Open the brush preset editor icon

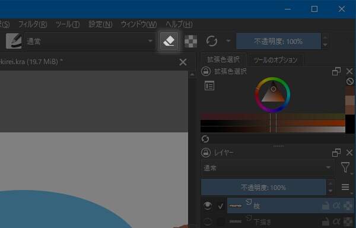tap(14, 41)
